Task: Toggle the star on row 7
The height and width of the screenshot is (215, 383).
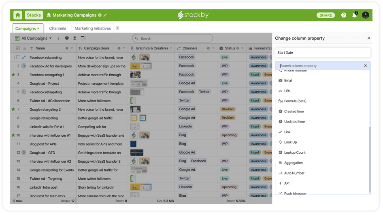Action: pos(13,109)
